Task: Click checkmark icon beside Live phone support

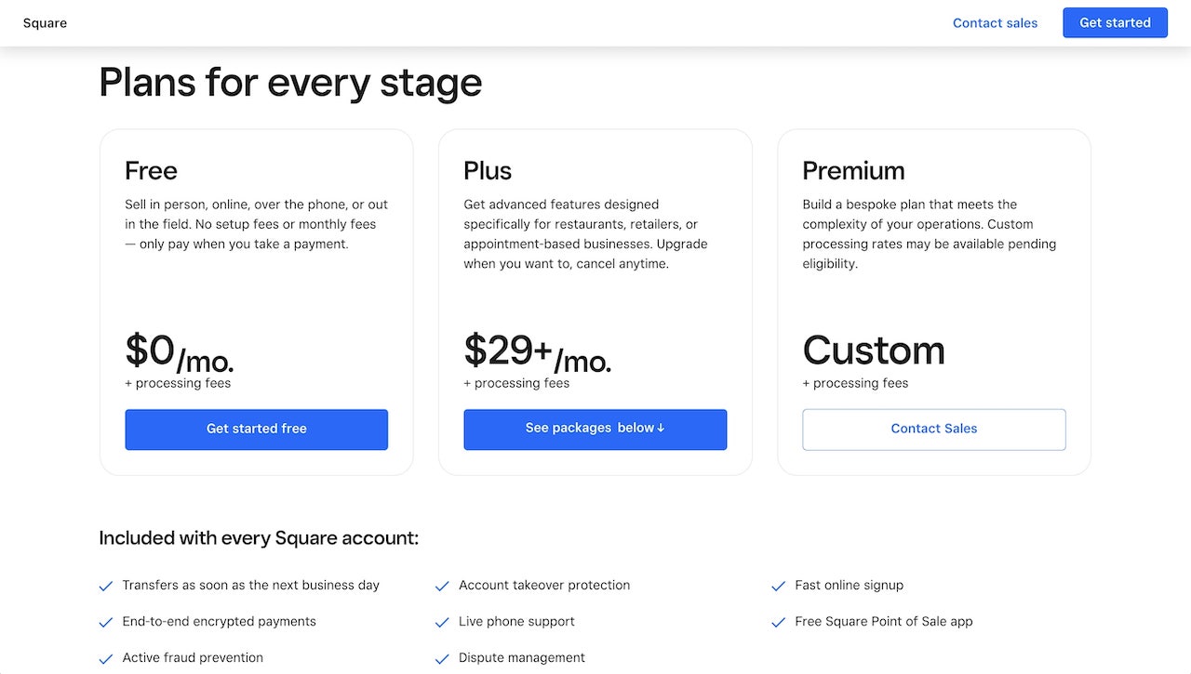Action: [443, 622]
